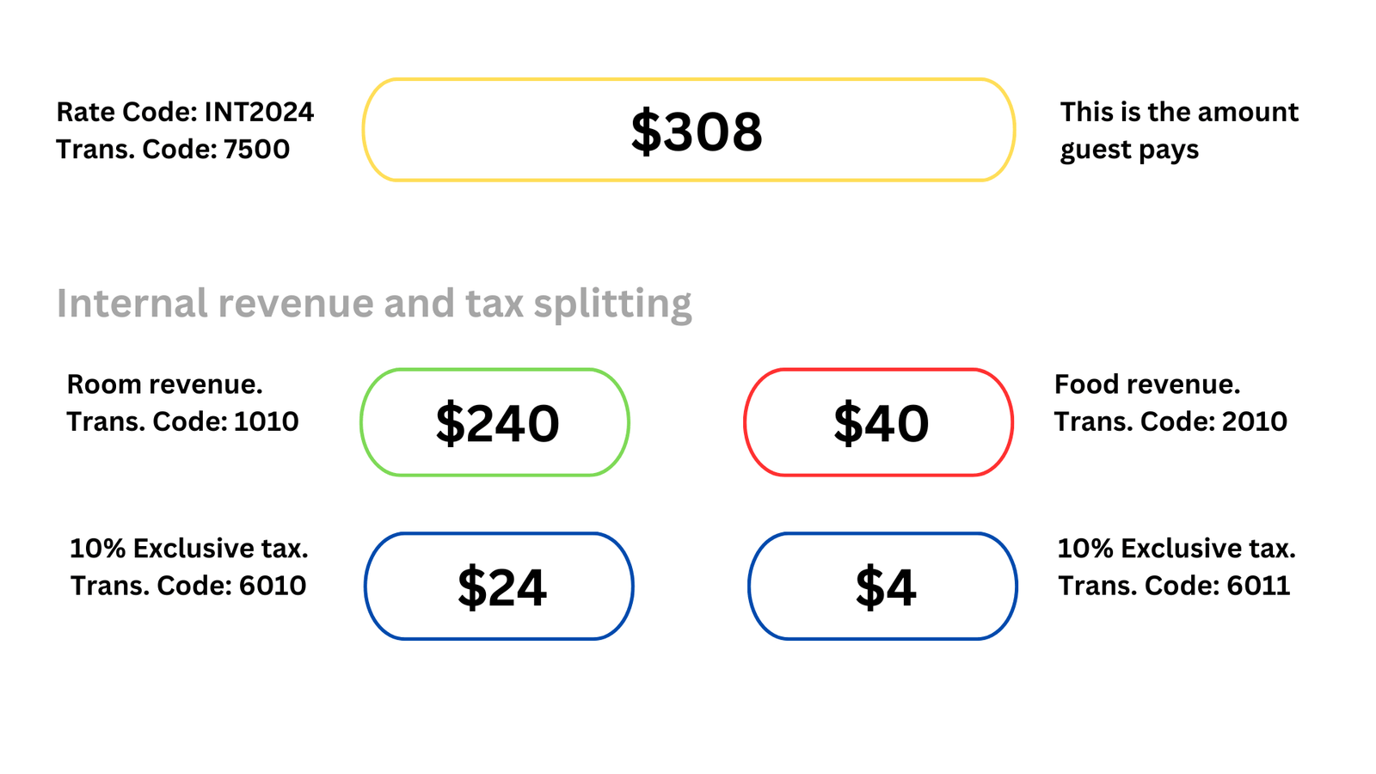Click the word 'tax' in the gray heading
The height and width of the screenshot is (774, 1376).
494,304
